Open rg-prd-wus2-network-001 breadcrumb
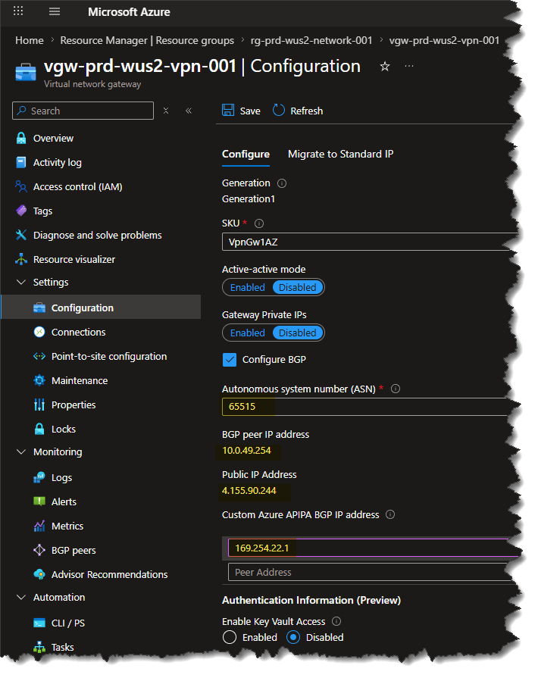 click(x=311, y=40)
